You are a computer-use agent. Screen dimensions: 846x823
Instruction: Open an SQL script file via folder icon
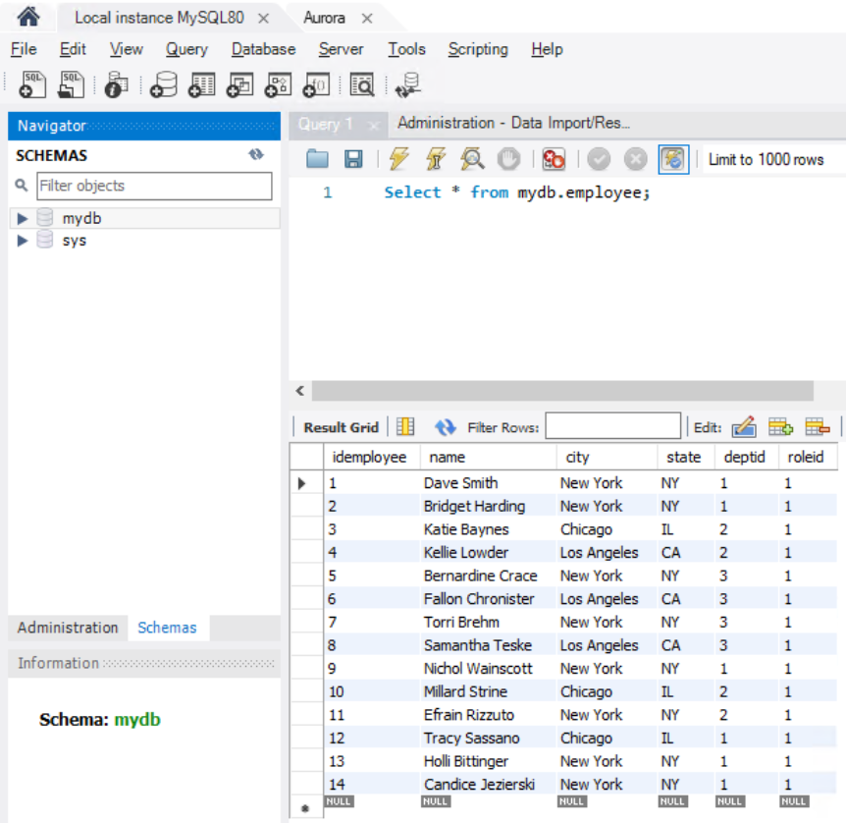(x=317, y=159)
